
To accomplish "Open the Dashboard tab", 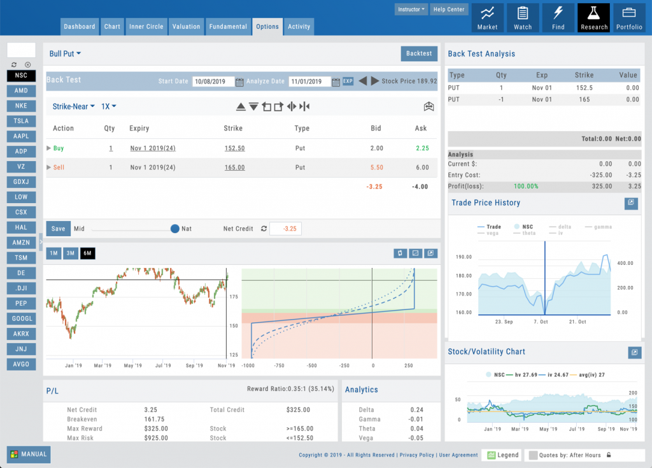I will click(79, 26).
